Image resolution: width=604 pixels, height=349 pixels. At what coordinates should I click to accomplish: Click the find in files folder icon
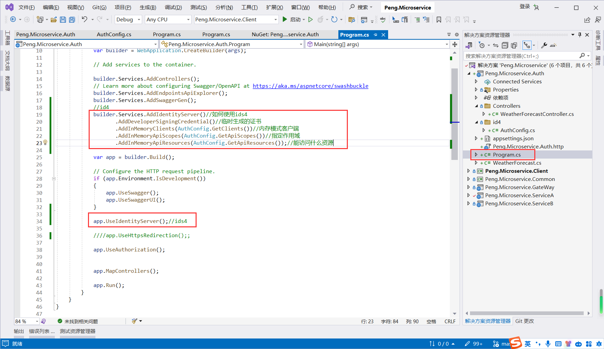352,20
